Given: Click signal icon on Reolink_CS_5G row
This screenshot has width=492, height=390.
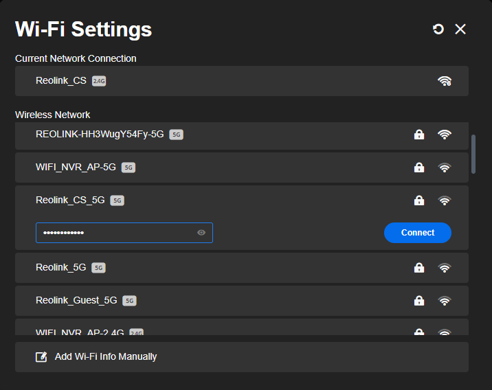Looking at the screenshot, I should [445, 200].
